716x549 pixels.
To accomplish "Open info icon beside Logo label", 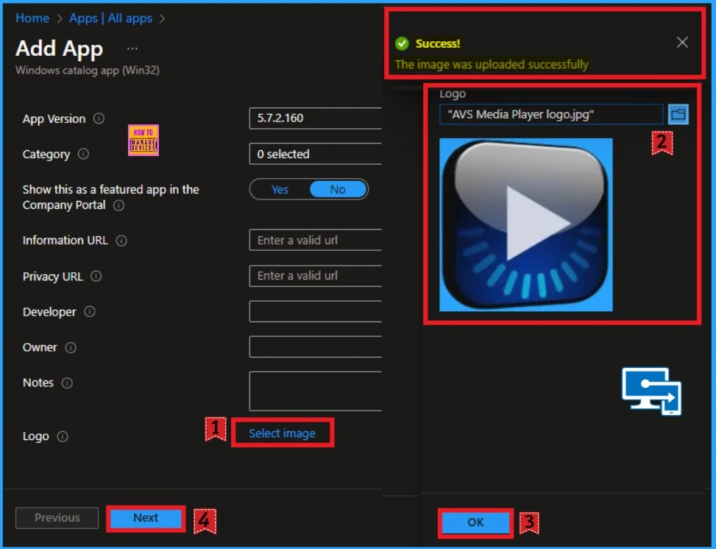I will click(63, 436).
